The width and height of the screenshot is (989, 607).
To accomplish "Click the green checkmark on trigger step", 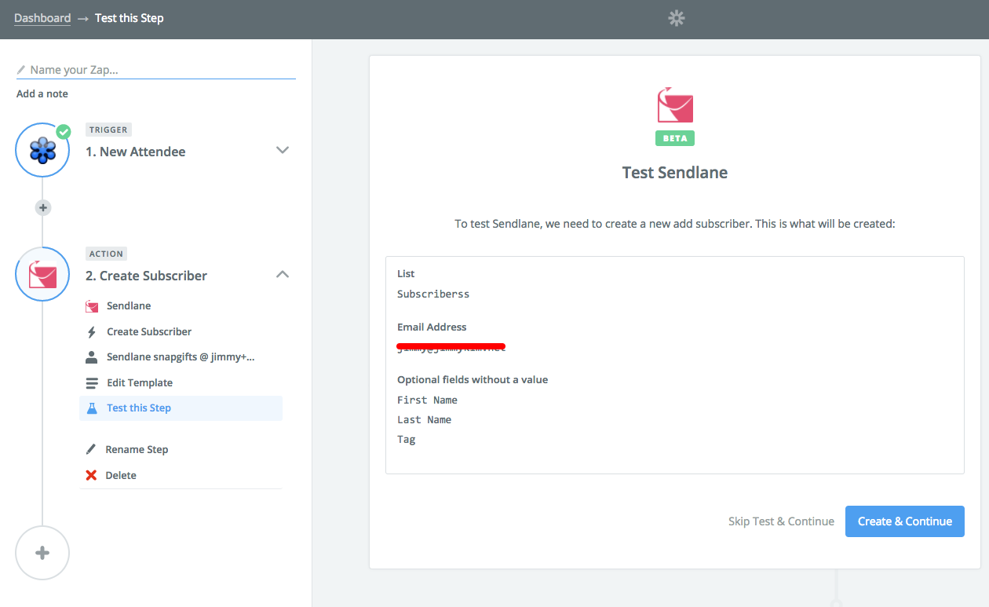I will click(64, 131).
